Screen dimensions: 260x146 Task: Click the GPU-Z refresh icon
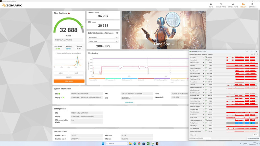[254, 54]
